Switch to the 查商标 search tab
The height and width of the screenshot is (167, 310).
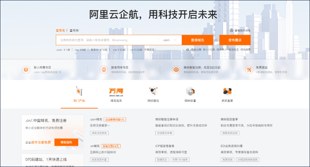tap(74, 30)
